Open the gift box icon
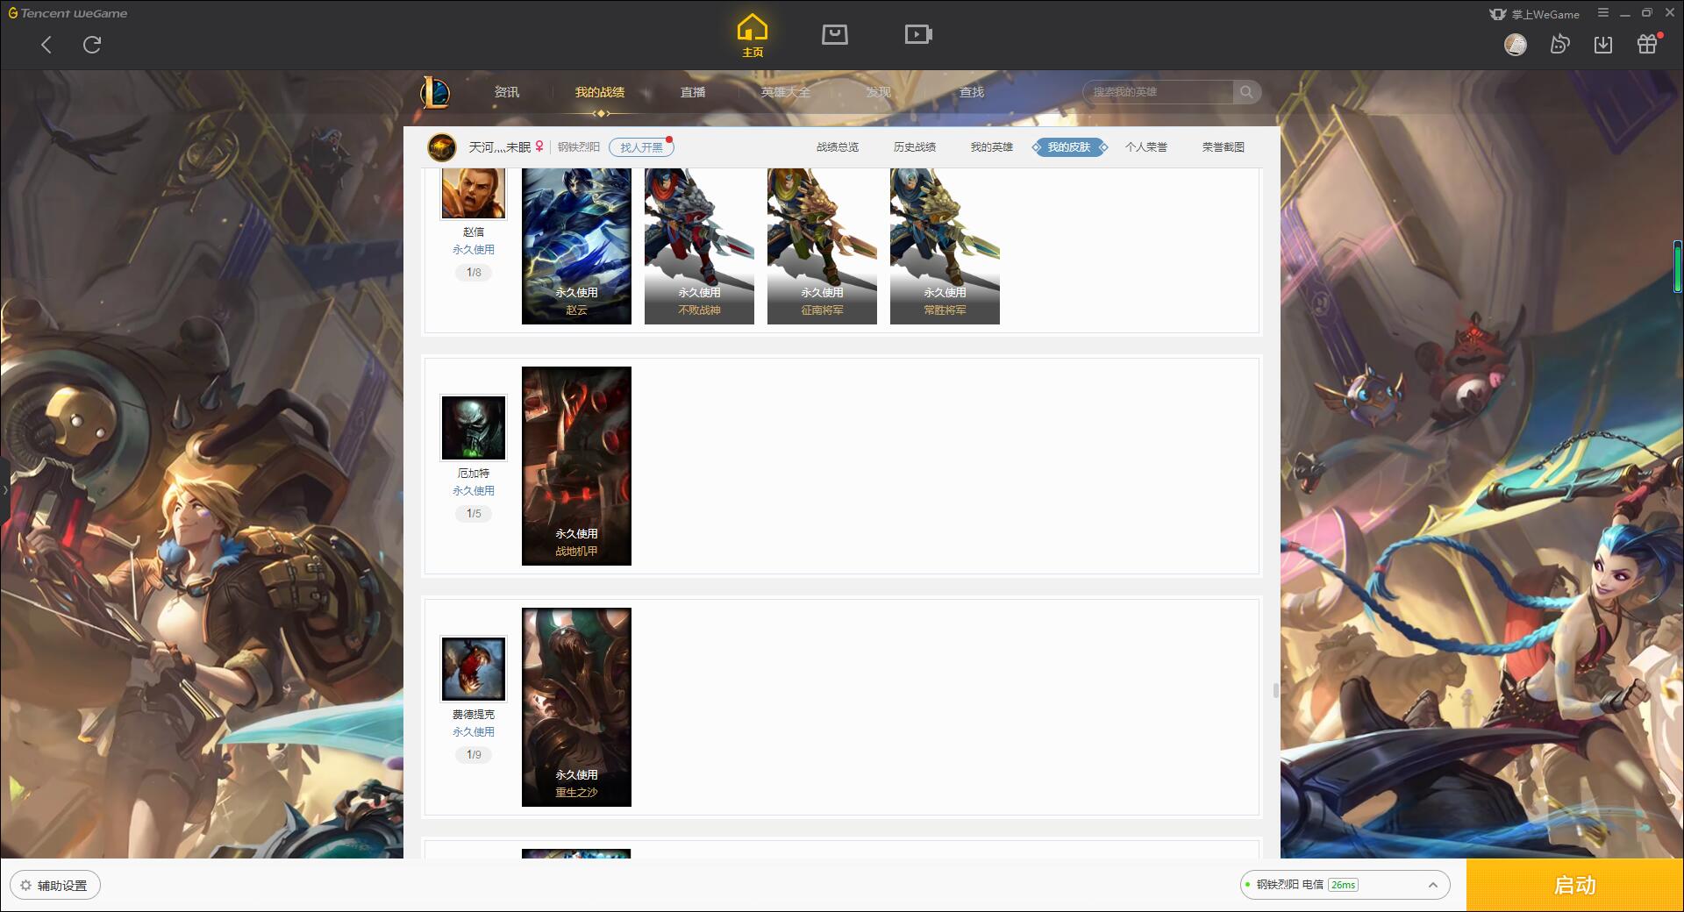1684x912 pixels. tap(1647, 44)
